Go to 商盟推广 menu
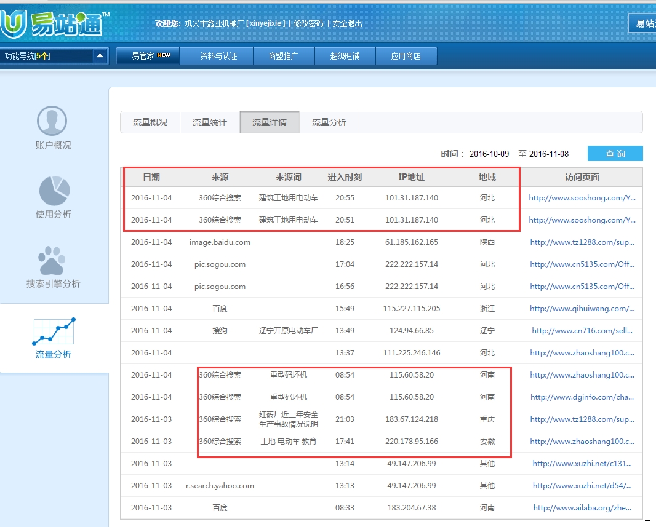 click(x=283, y=56)
